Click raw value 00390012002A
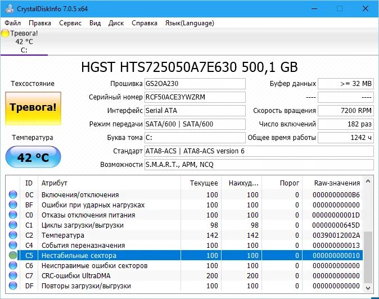 pos(336,235)
